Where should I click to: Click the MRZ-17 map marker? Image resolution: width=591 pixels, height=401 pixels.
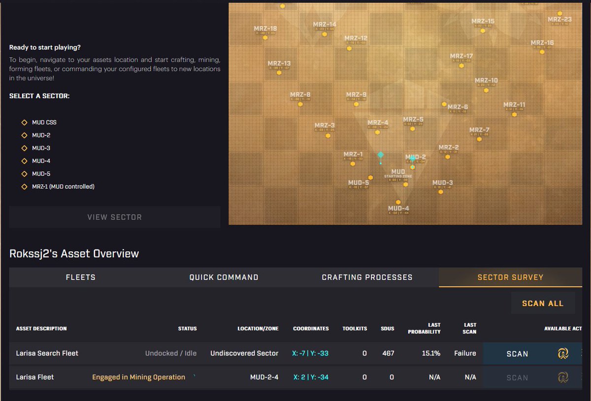(x=461, y=65)
